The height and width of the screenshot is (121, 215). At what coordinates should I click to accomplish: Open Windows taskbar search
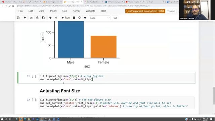[6, 119]
